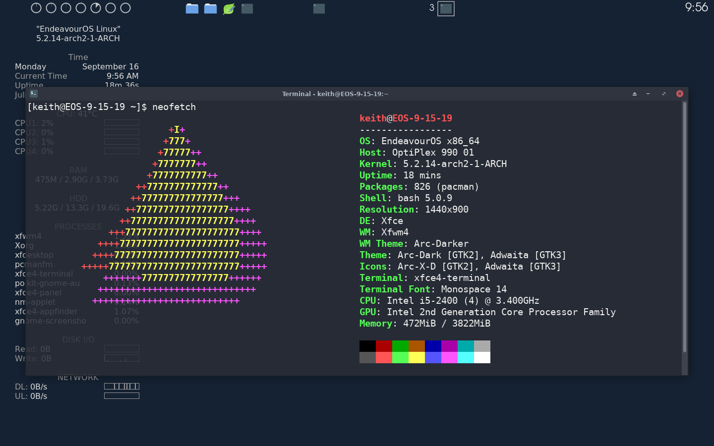Click the Host: OptiPlex 990 line
The image size is (714, 446).
click(416, 153)
